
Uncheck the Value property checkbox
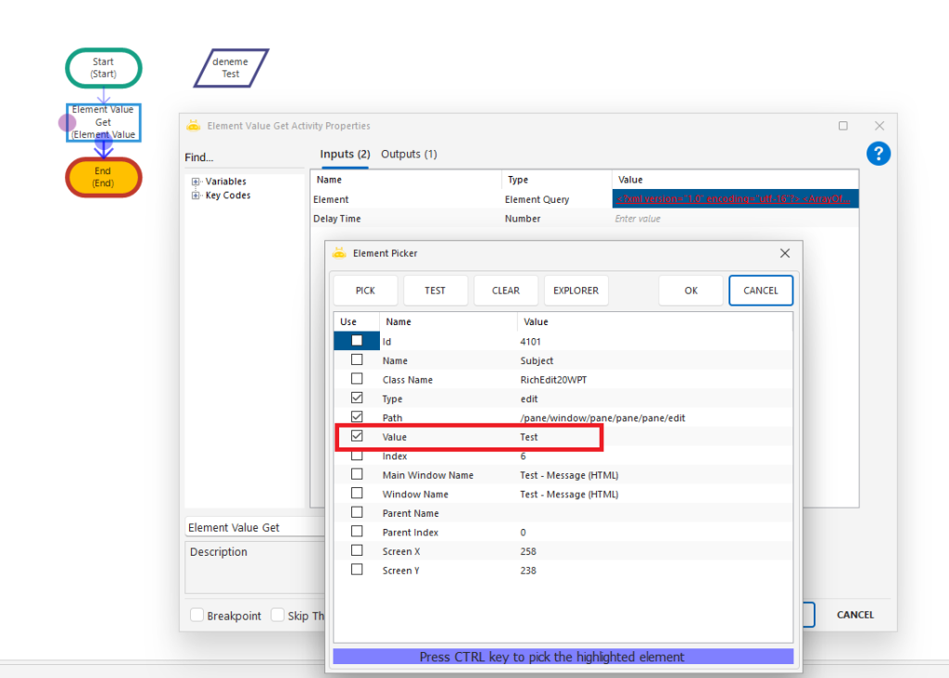[357, 436]
